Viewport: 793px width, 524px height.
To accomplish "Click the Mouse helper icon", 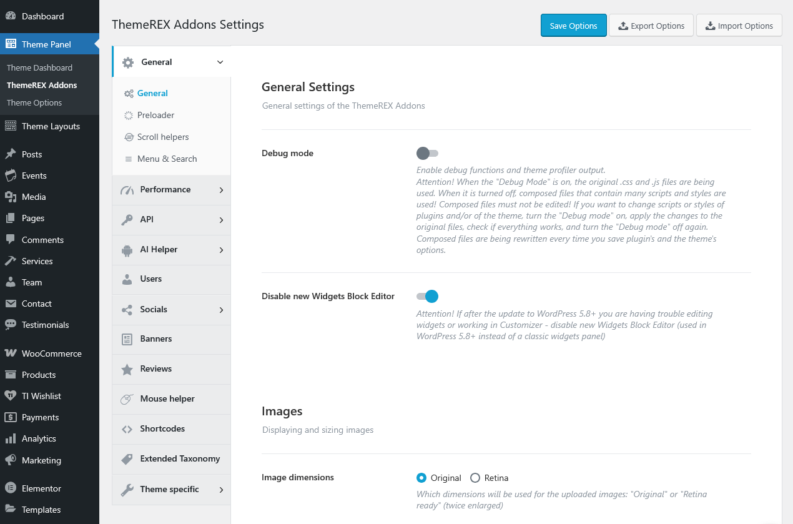I will click(x=127, y=399).
